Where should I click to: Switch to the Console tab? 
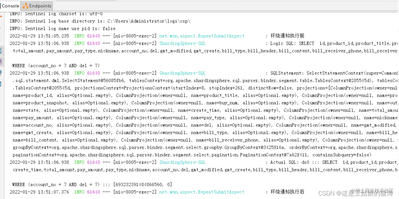tap(10, 6)
